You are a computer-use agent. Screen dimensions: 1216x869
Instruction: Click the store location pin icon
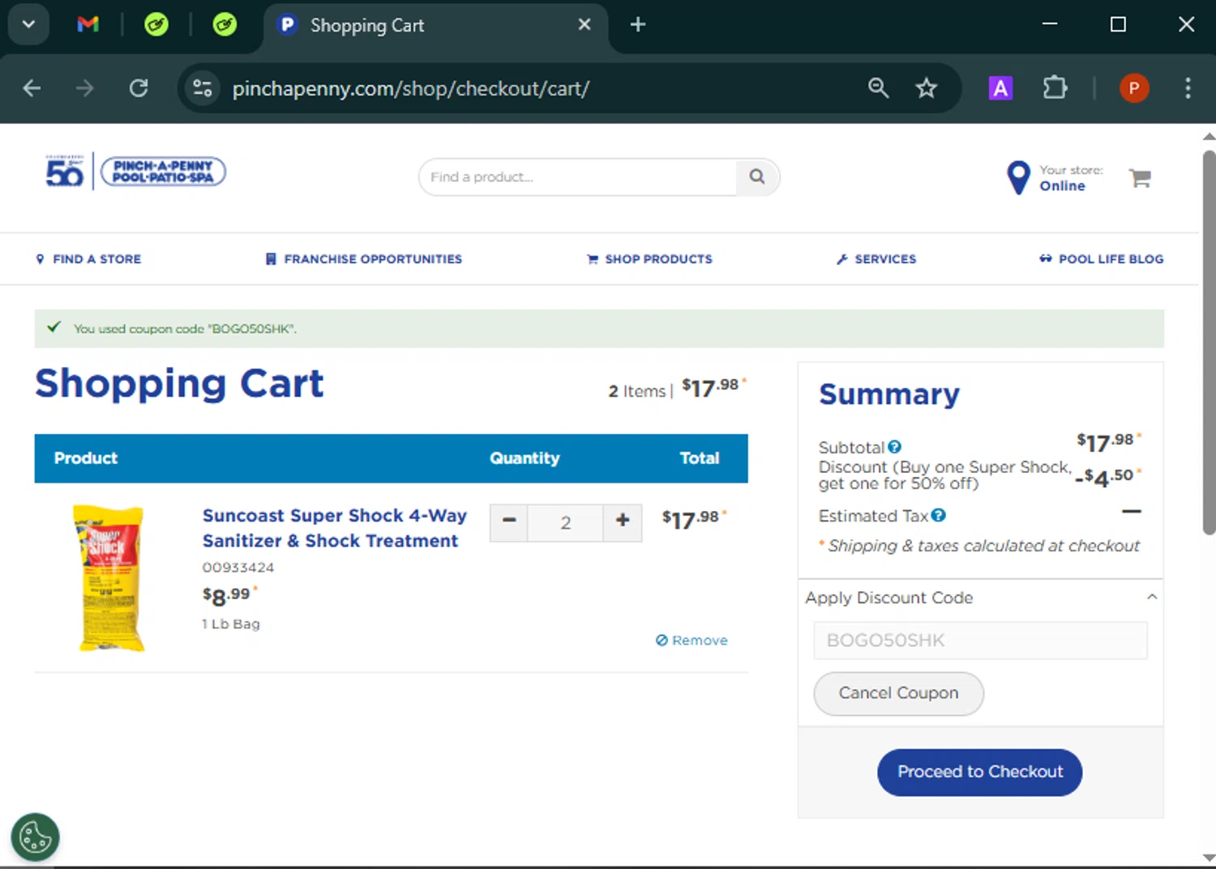pyautogui.click(x=1018, y=177)
